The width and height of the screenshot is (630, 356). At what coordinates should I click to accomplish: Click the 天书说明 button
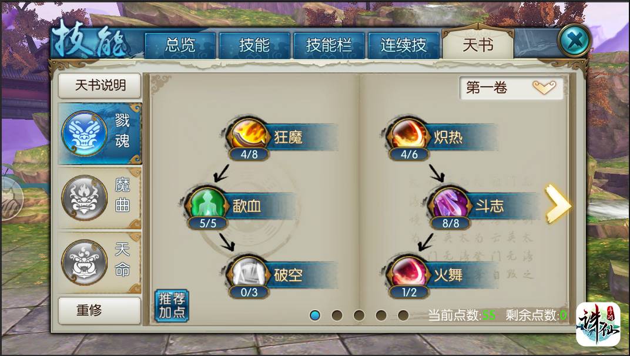pos(100,86)
